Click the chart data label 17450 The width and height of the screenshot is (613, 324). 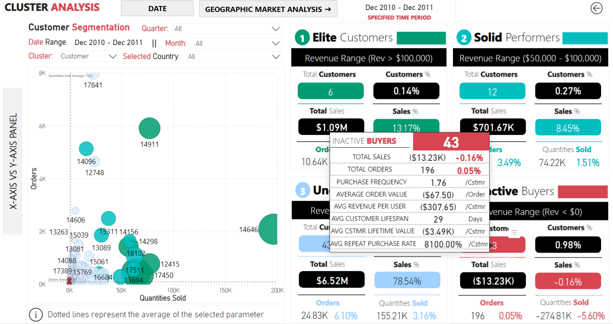(x=164, y=275)
